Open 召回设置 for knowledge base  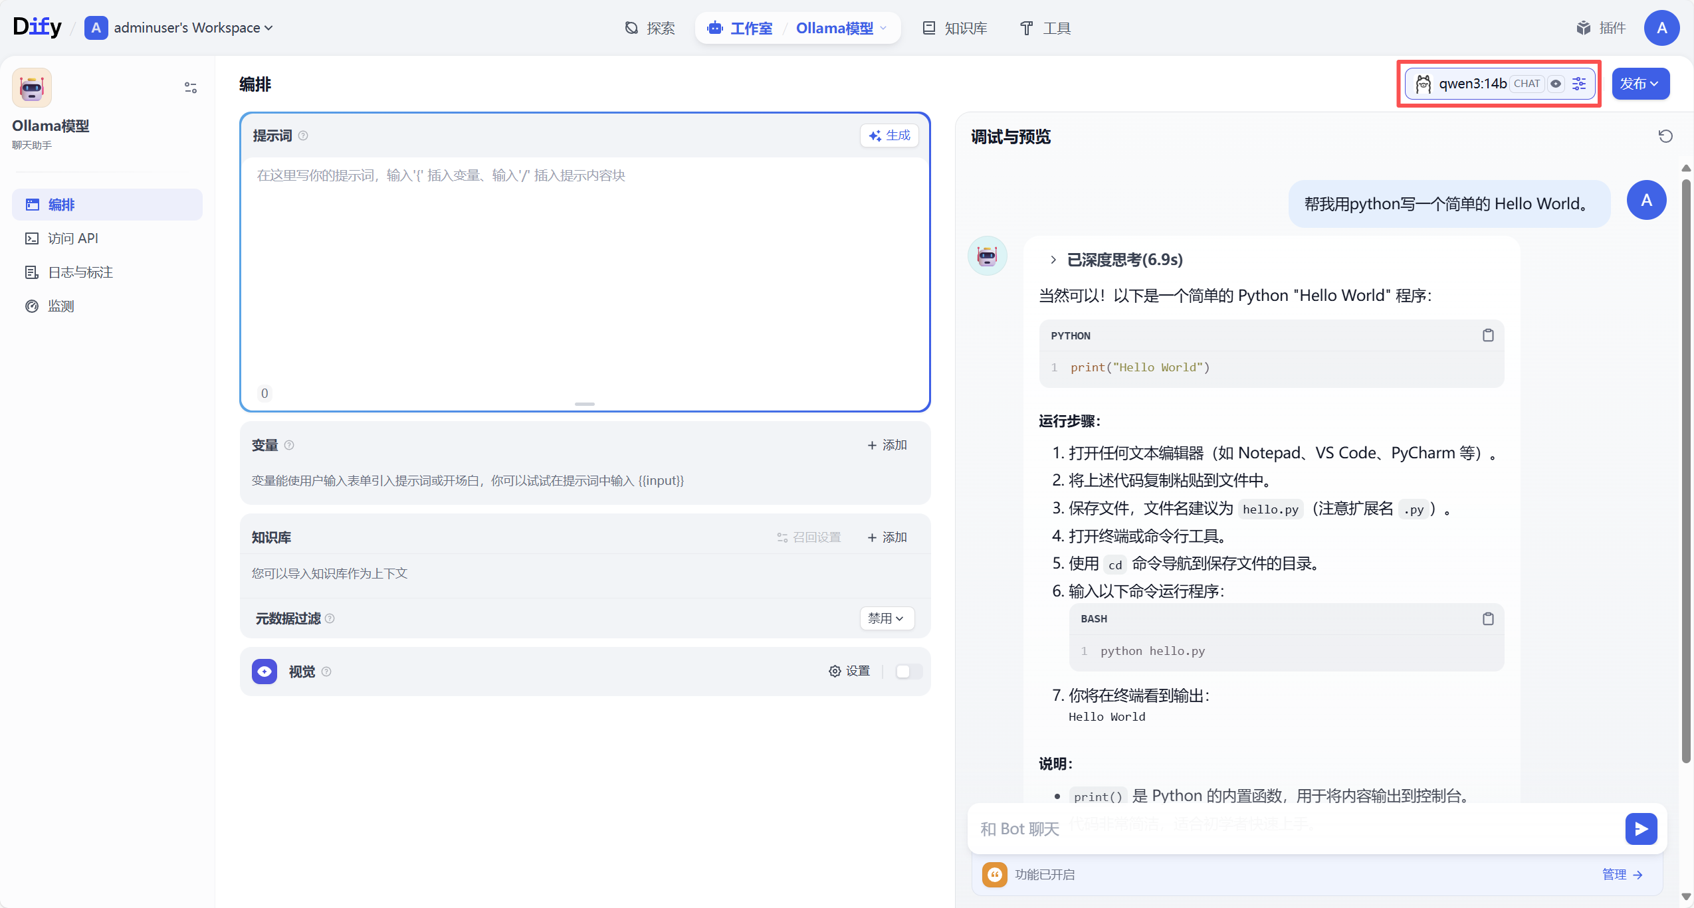[809, 537]
